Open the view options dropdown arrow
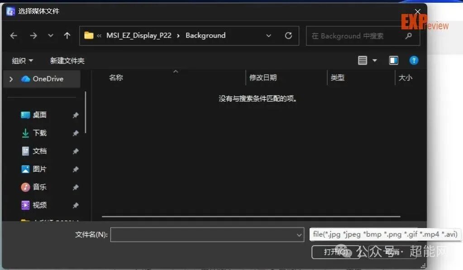 (x=375, y=61)
